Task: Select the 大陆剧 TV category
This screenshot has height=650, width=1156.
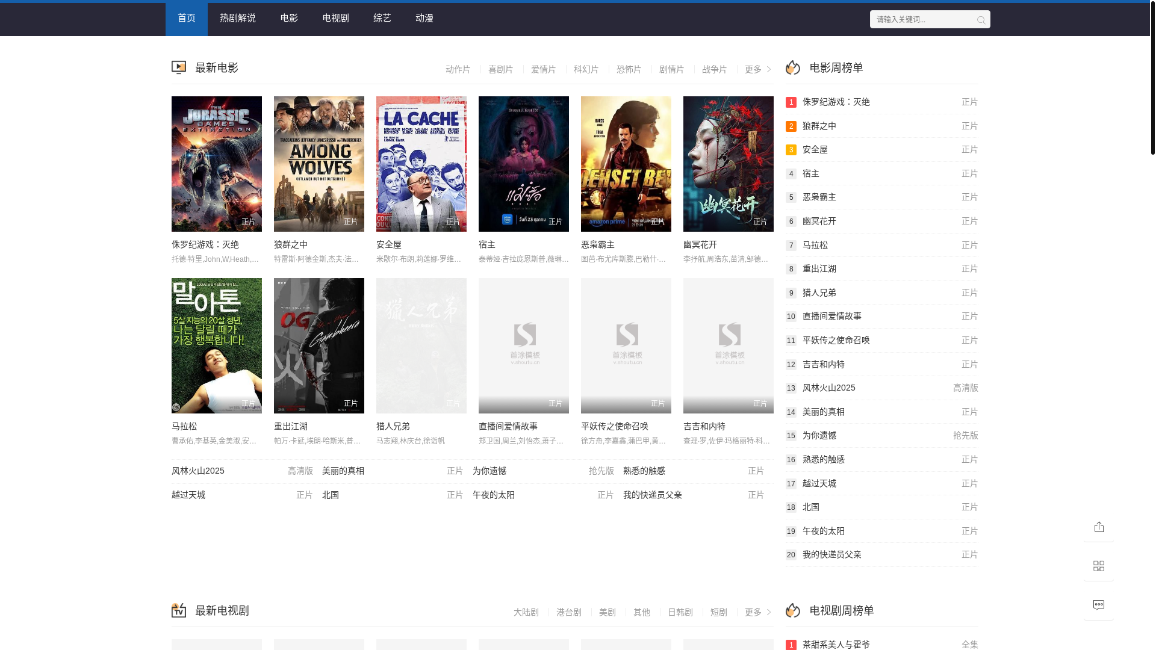Action: tap(526, 612)
